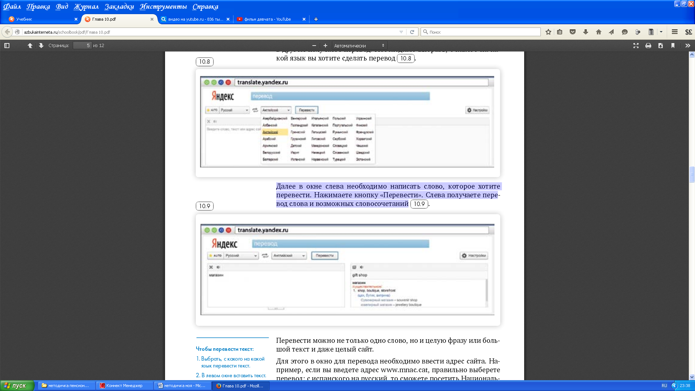The width and height of the screenshot is (695, 391).
Task: Close the Учебник tab
Action: 76,19
